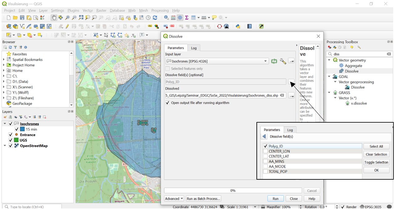The width and height of the screenshot is (395, 210).
Task: Click the Identify Features tool
Action: tap(166, 18)
